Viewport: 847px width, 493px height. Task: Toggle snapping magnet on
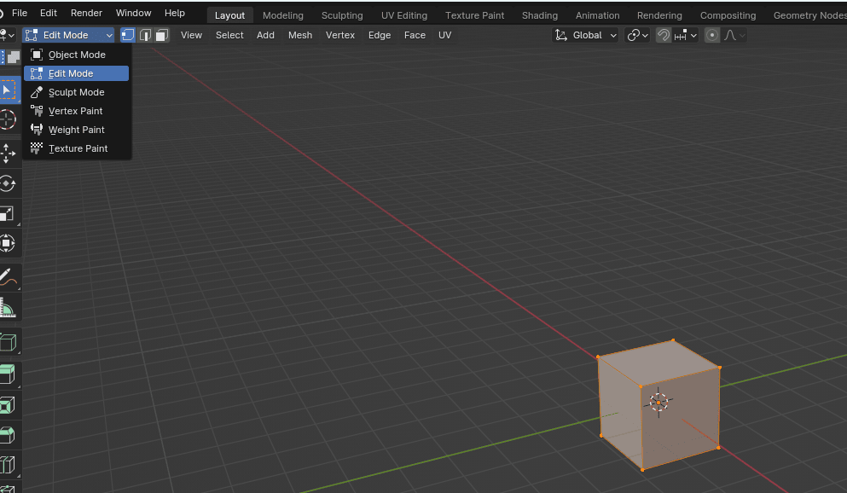click(663, 35)
